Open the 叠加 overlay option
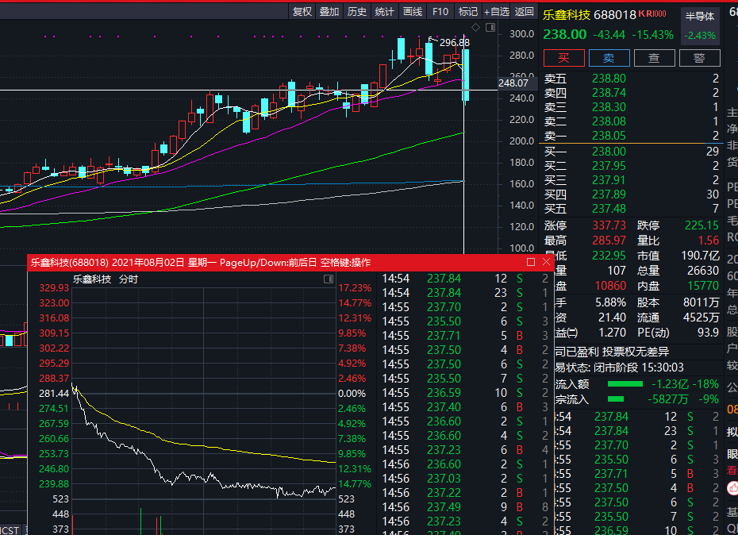The height and width of the screenshot is (535, 738). coord(329,11)
